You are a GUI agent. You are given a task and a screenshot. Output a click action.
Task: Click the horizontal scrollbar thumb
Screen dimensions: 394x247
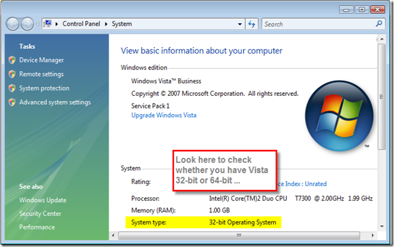239,236
